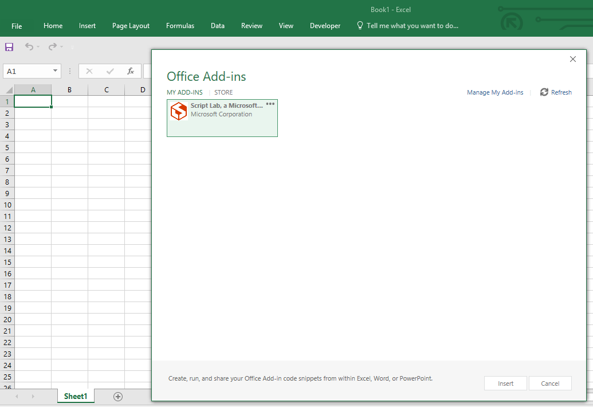593x407 pixels.
Task: Click the Enter checkmark in formula bar
Action: tap(110, 71)
